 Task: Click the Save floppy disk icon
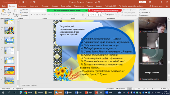(x=23, y=2)
